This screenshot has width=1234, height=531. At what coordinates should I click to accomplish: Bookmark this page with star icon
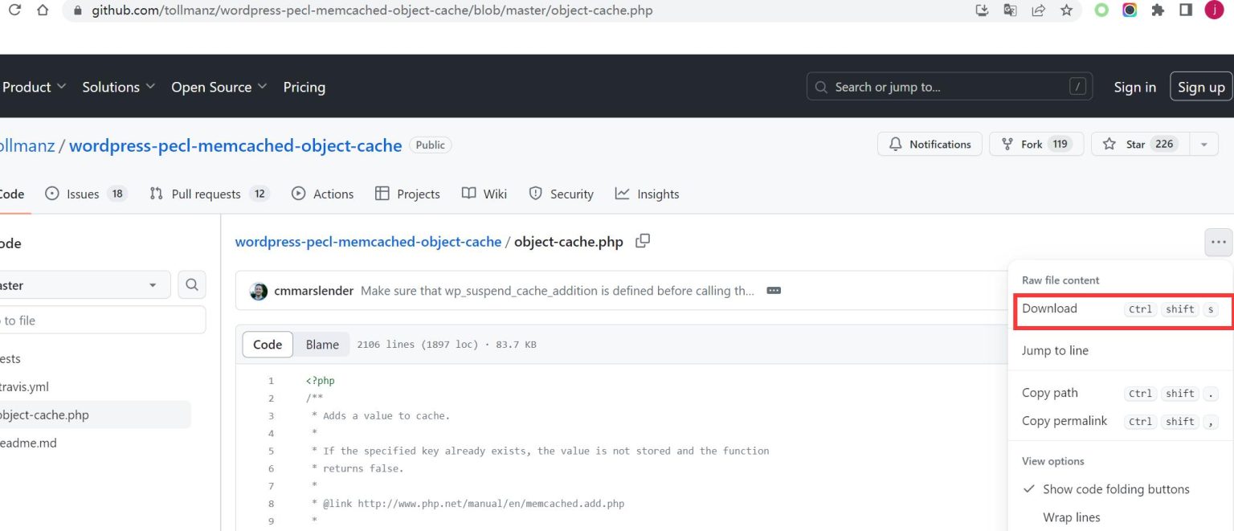coord(1066,10)
